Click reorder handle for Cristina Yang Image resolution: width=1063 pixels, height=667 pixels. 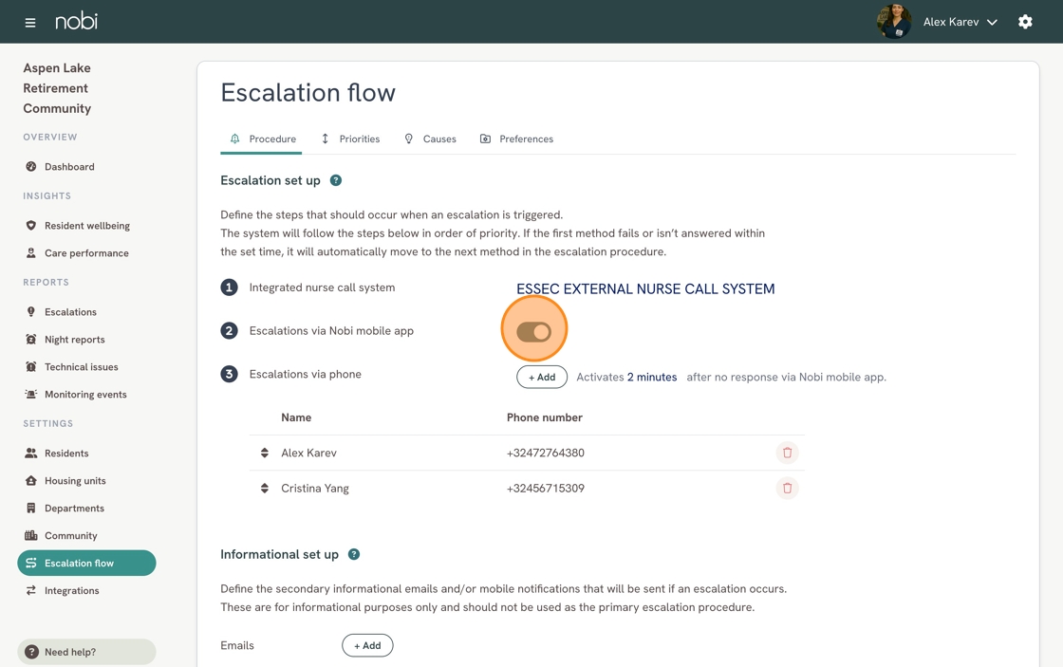[x=265, y=488]
